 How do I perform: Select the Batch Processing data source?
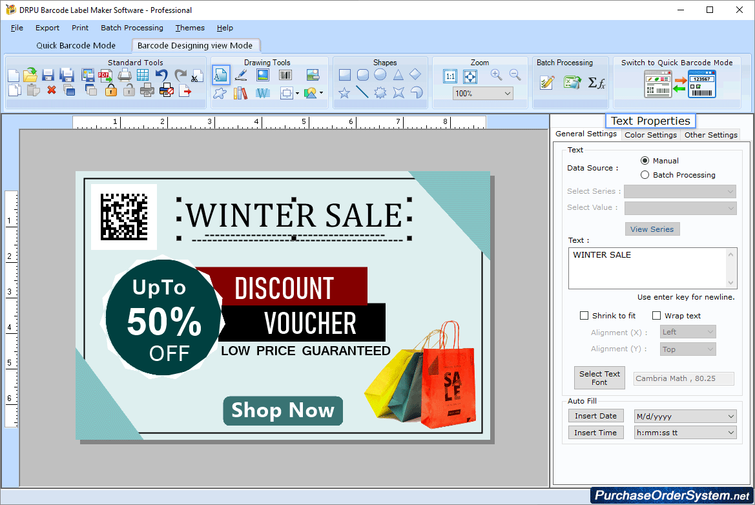pos(645,174)
